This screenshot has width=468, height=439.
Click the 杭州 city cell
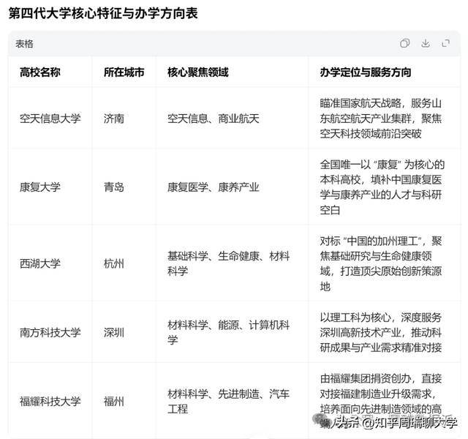[114, 263]
